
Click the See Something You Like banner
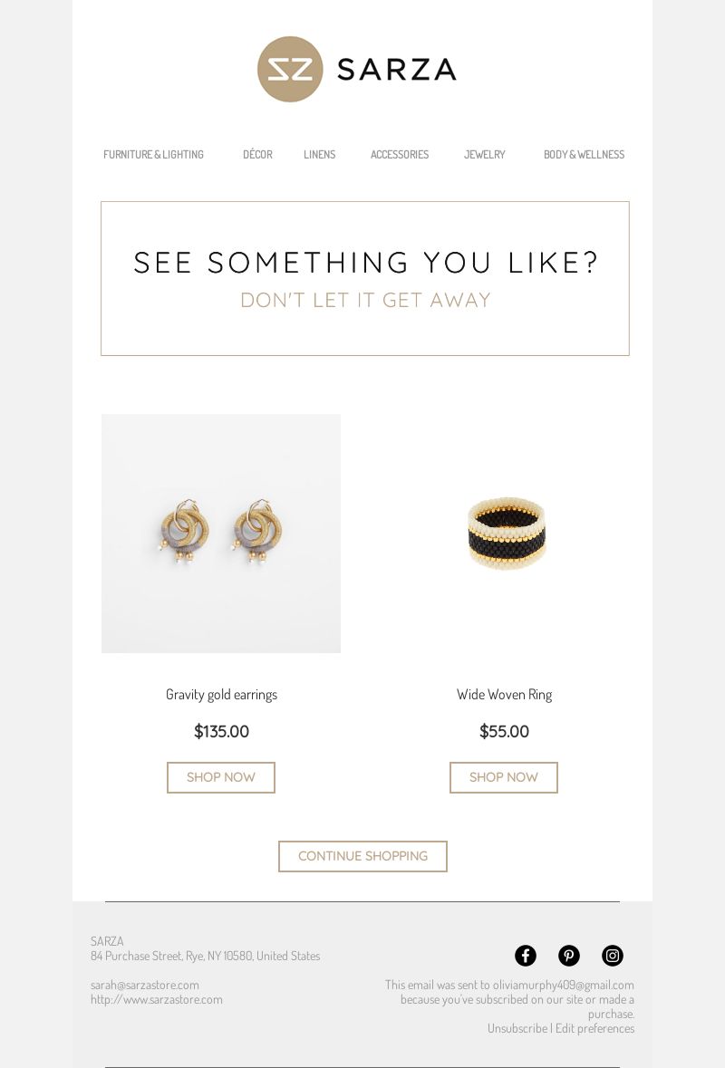click(365, 279)
